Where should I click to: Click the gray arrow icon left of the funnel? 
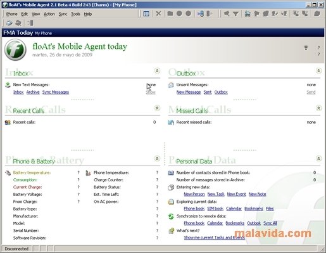pos(227,14)
